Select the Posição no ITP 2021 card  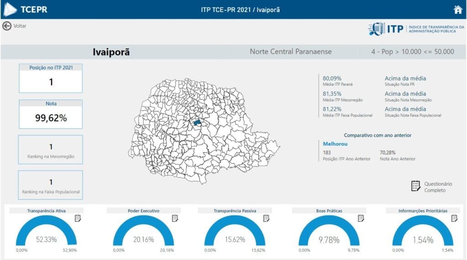(x=51, y=78)
